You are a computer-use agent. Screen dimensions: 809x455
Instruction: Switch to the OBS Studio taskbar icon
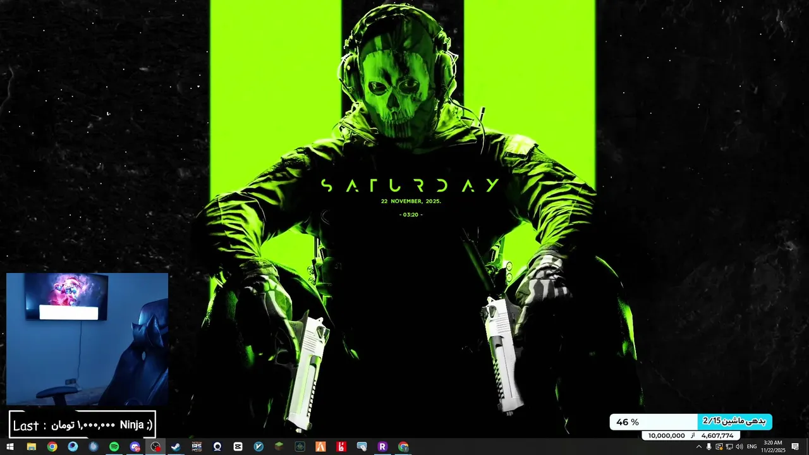click(155, 447)
